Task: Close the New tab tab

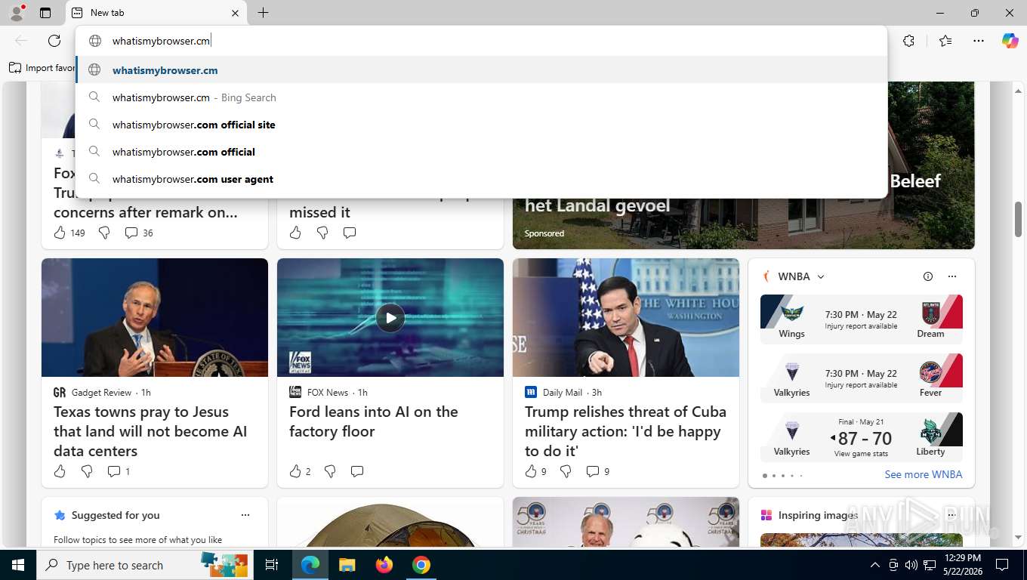Action: (235, 13)
